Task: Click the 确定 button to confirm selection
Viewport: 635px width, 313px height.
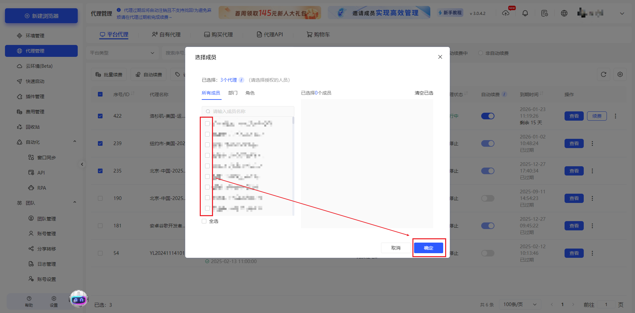Action: point(429,248)
